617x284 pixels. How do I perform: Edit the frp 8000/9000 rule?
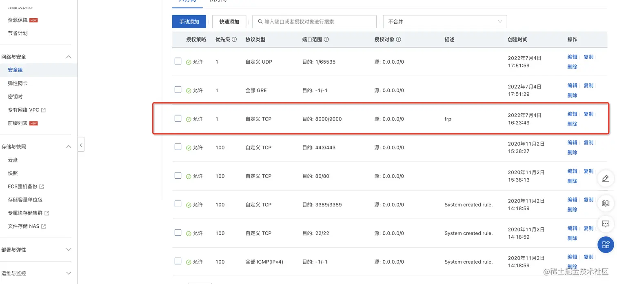click(573, 114)
